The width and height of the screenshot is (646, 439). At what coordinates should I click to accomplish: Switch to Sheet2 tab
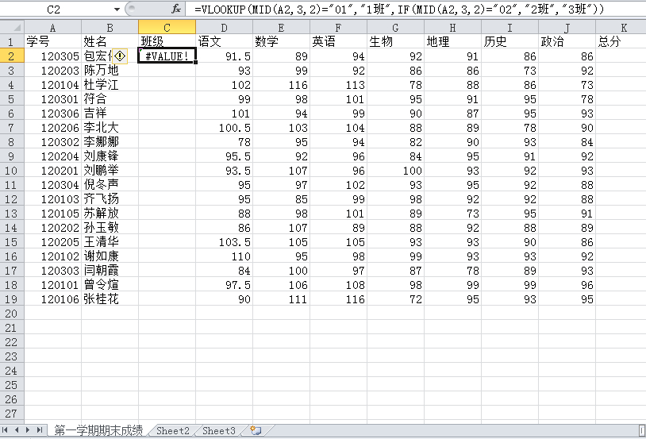(x=173, y=431)
